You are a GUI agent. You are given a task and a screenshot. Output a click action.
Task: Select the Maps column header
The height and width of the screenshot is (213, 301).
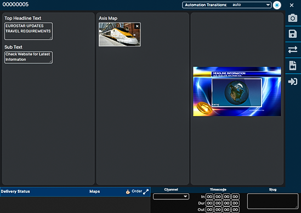point(94,191)
